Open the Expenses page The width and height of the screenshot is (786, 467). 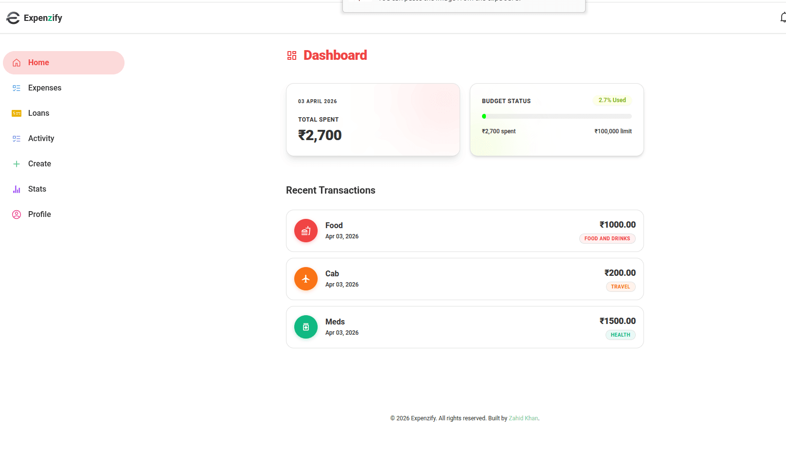pos(44,88)
